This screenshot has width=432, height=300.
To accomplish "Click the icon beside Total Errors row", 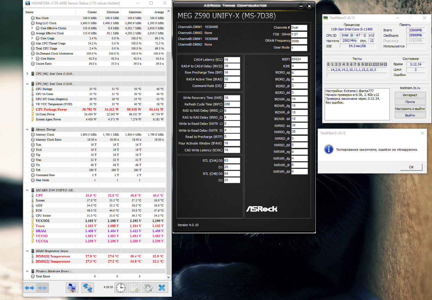I will pos(33,276).
